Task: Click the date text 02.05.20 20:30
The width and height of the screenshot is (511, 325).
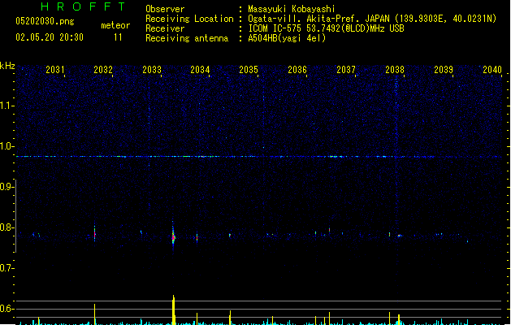Action: coord(50,37)
